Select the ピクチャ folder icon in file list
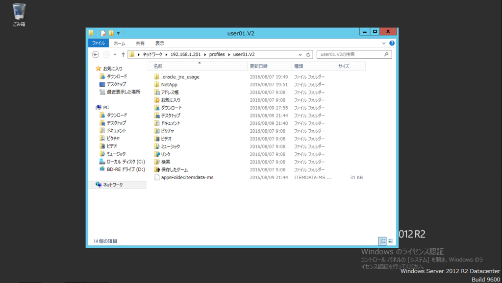Image resolution: width=502 pixels, height=283 pixels. pyautogui.click(x=156, y=131)
